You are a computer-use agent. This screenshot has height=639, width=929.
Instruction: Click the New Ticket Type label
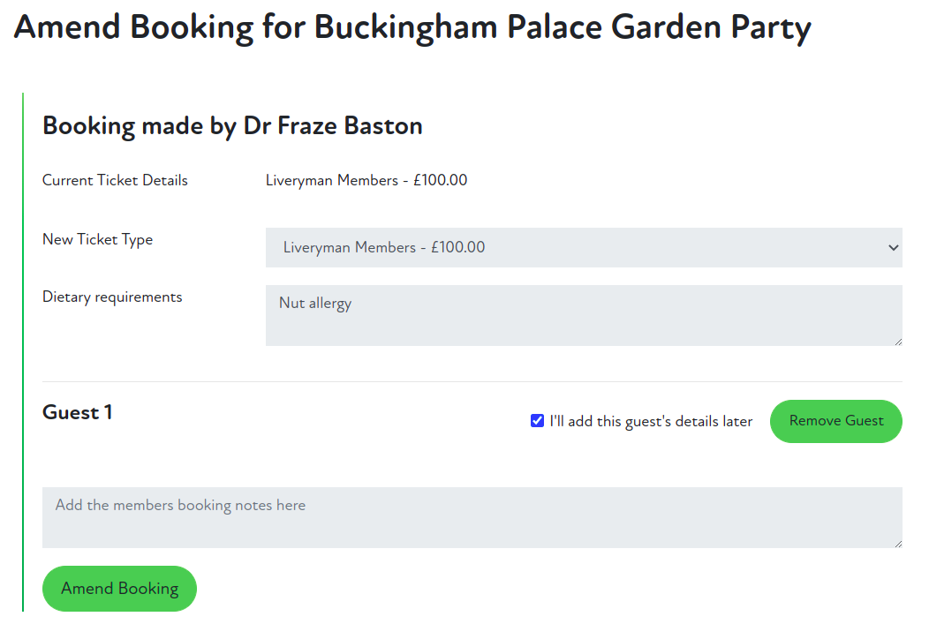click(x=97, y=239)
